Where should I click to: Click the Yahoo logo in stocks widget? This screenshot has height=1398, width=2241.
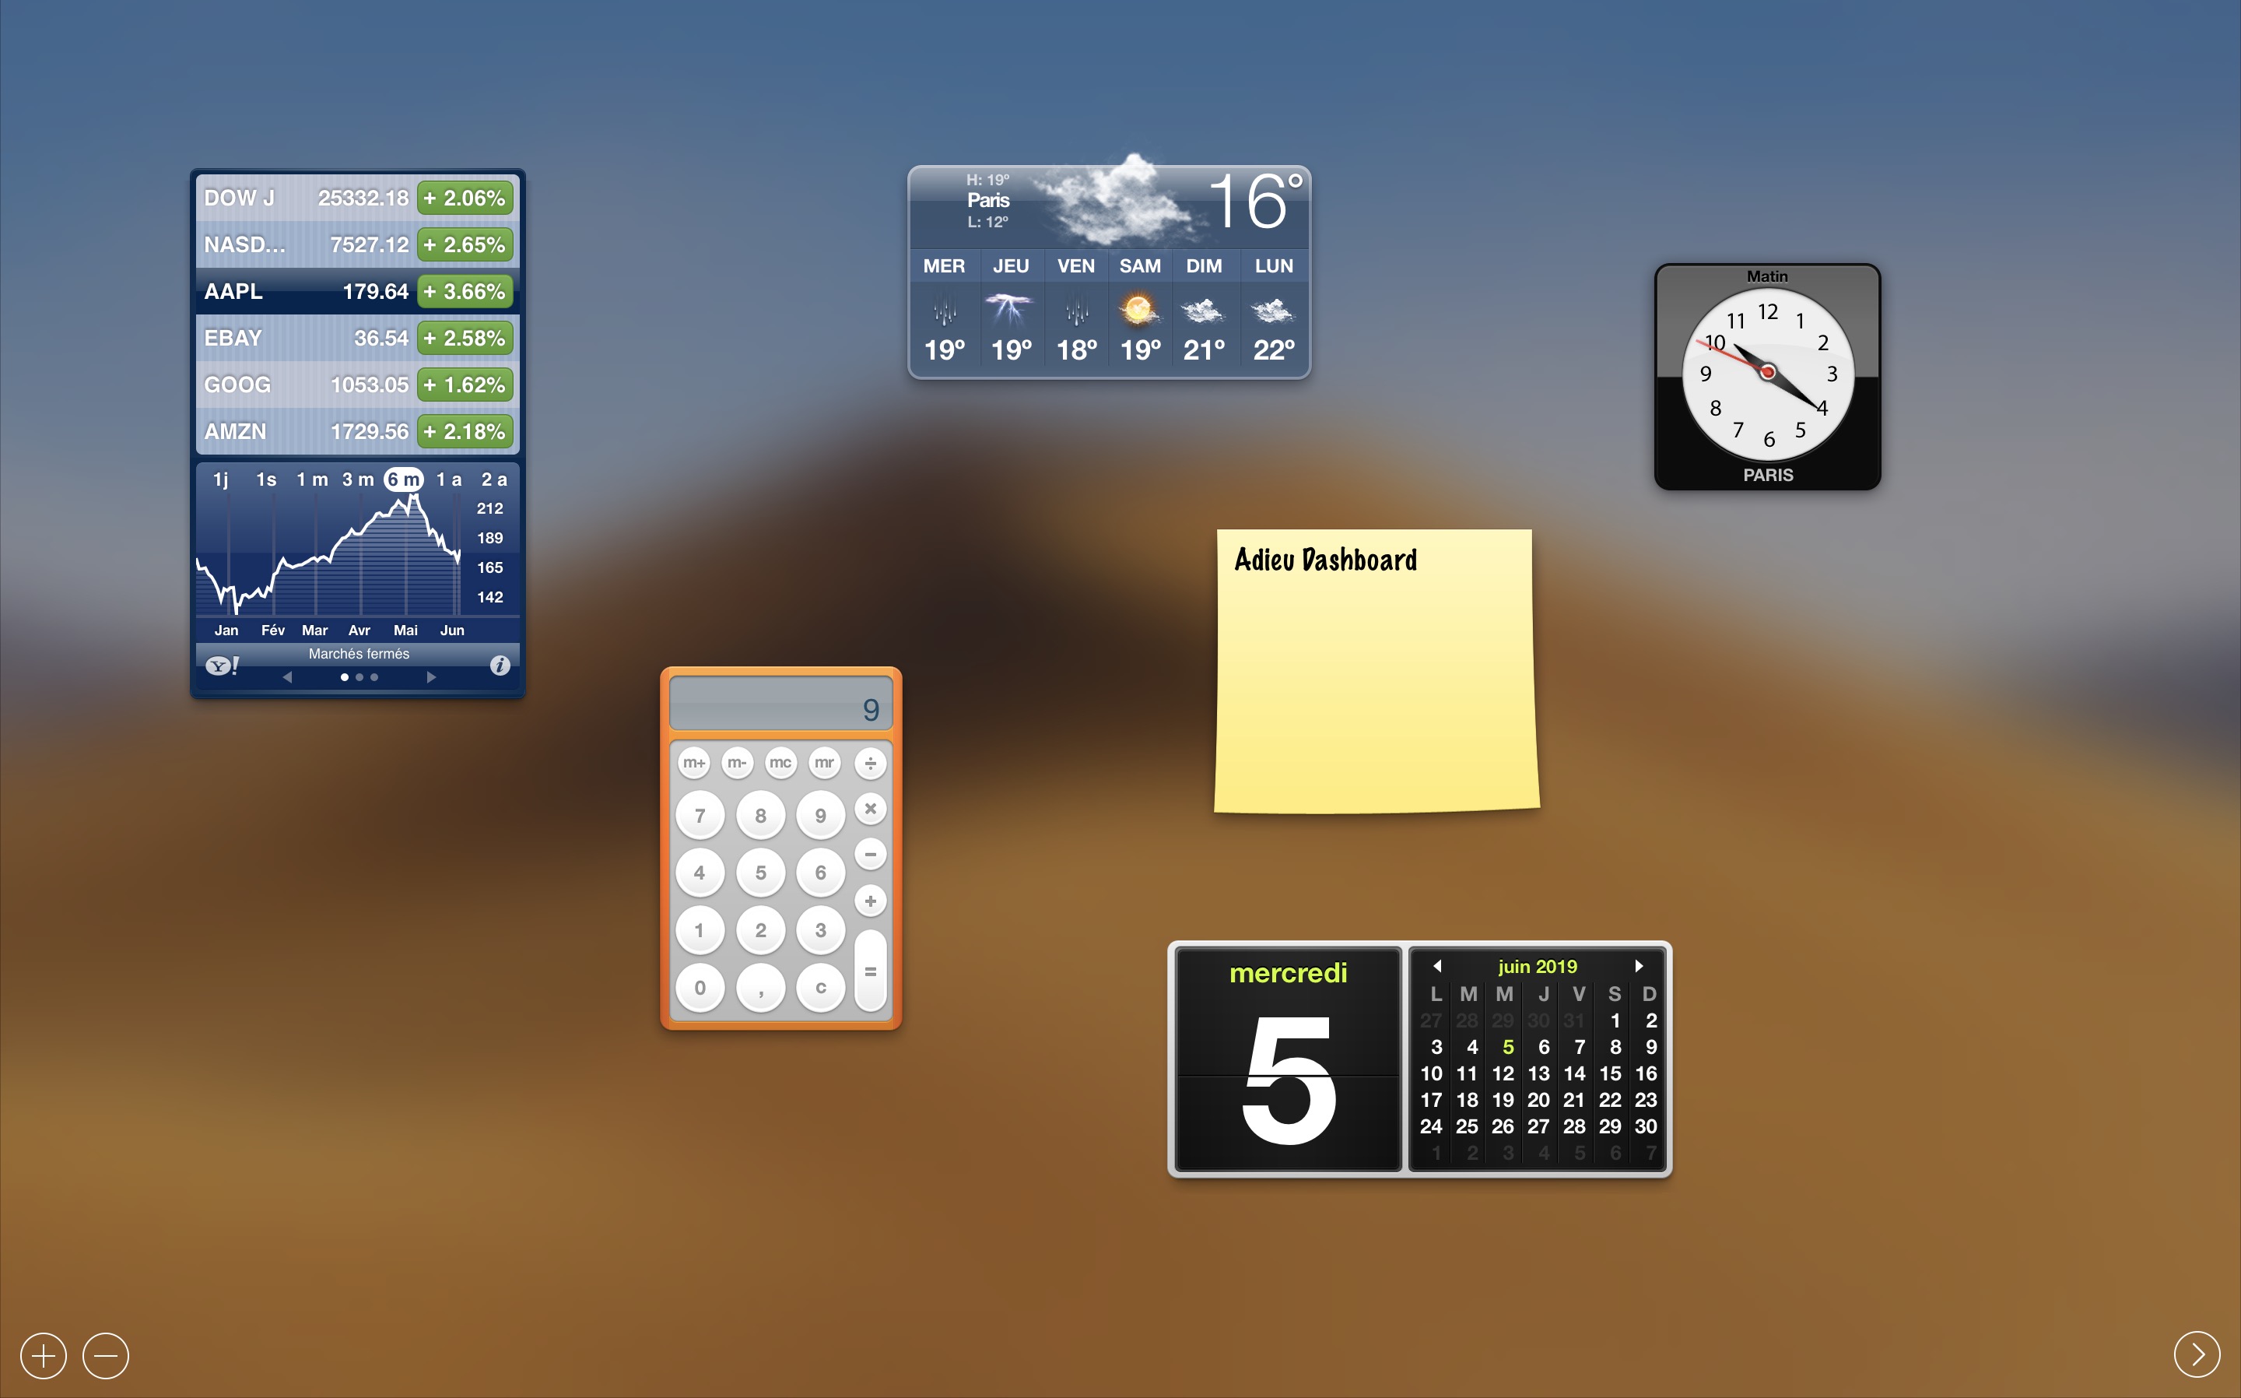222,666
